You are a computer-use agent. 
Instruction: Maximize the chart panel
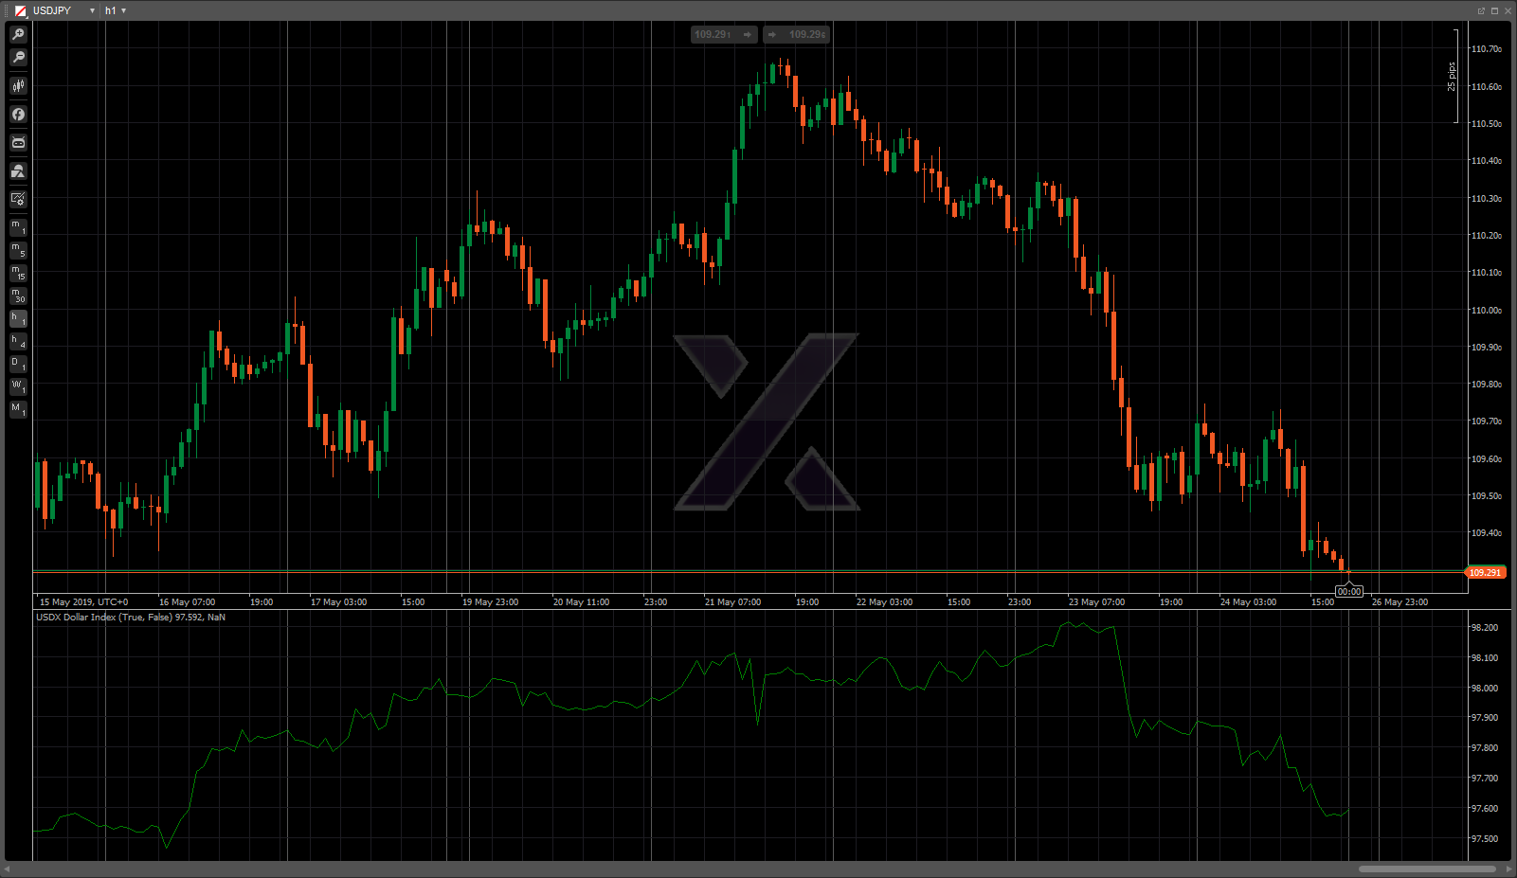click(1494, 10)
